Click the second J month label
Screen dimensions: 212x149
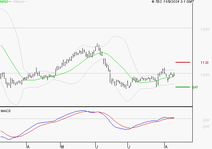pos(129,147)
